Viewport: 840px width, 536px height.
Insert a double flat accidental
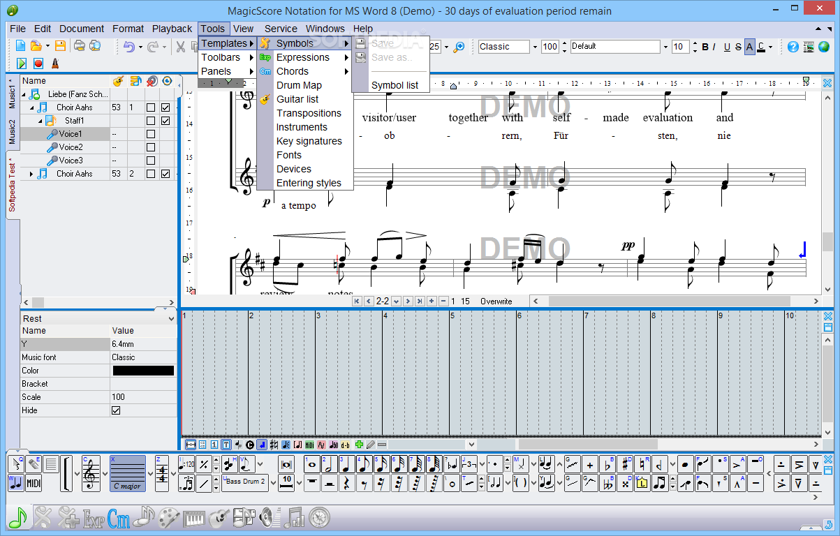point(607,482)
